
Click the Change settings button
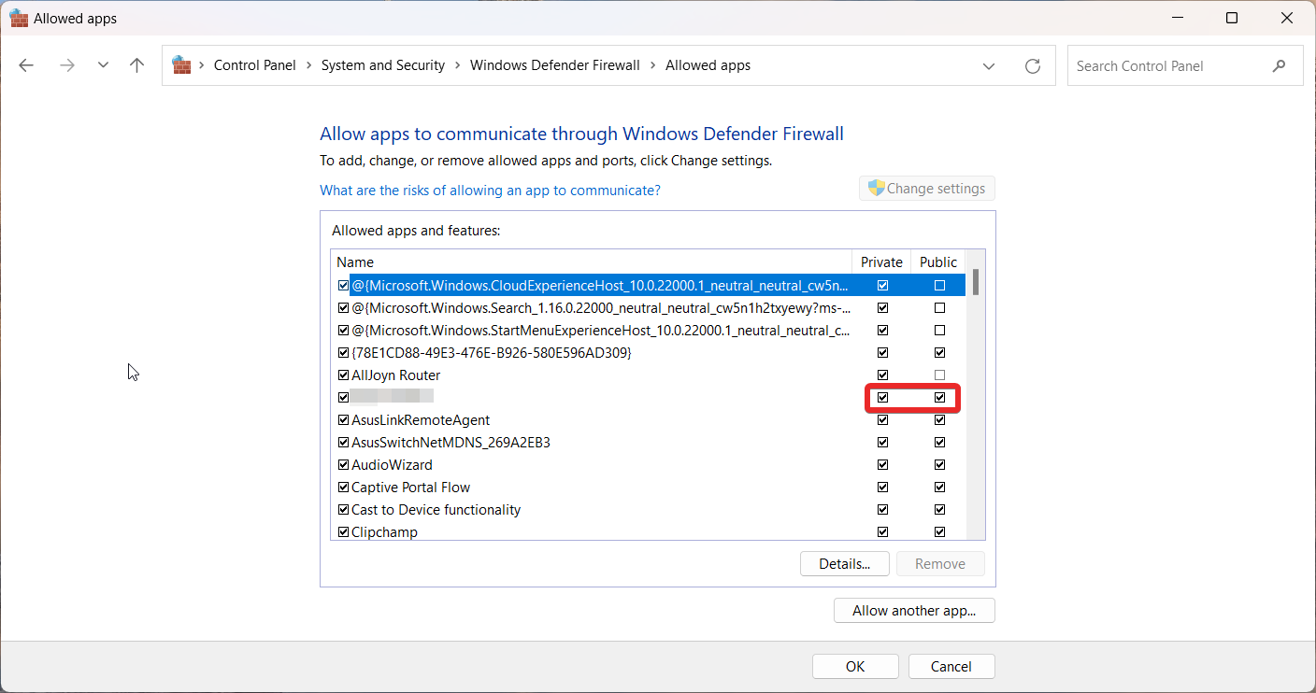point(927,189)
